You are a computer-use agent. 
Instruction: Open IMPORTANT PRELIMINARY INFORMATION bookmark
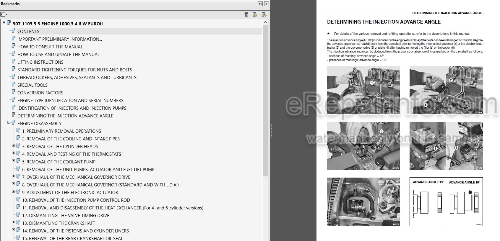[x=60, y=39]
